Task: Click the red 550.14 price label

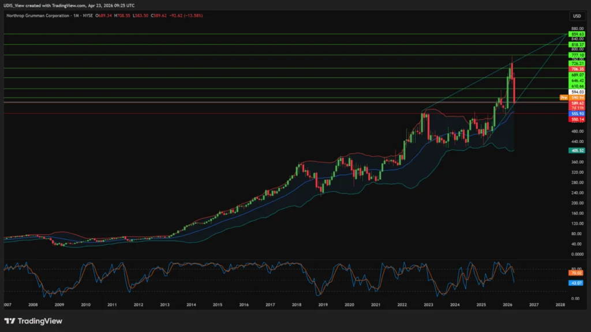Action: [577, 120]
